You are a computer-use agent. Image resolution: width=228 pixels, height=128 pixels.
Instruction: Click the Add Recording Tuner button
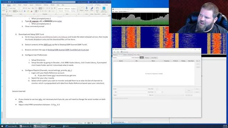(119, 122)
